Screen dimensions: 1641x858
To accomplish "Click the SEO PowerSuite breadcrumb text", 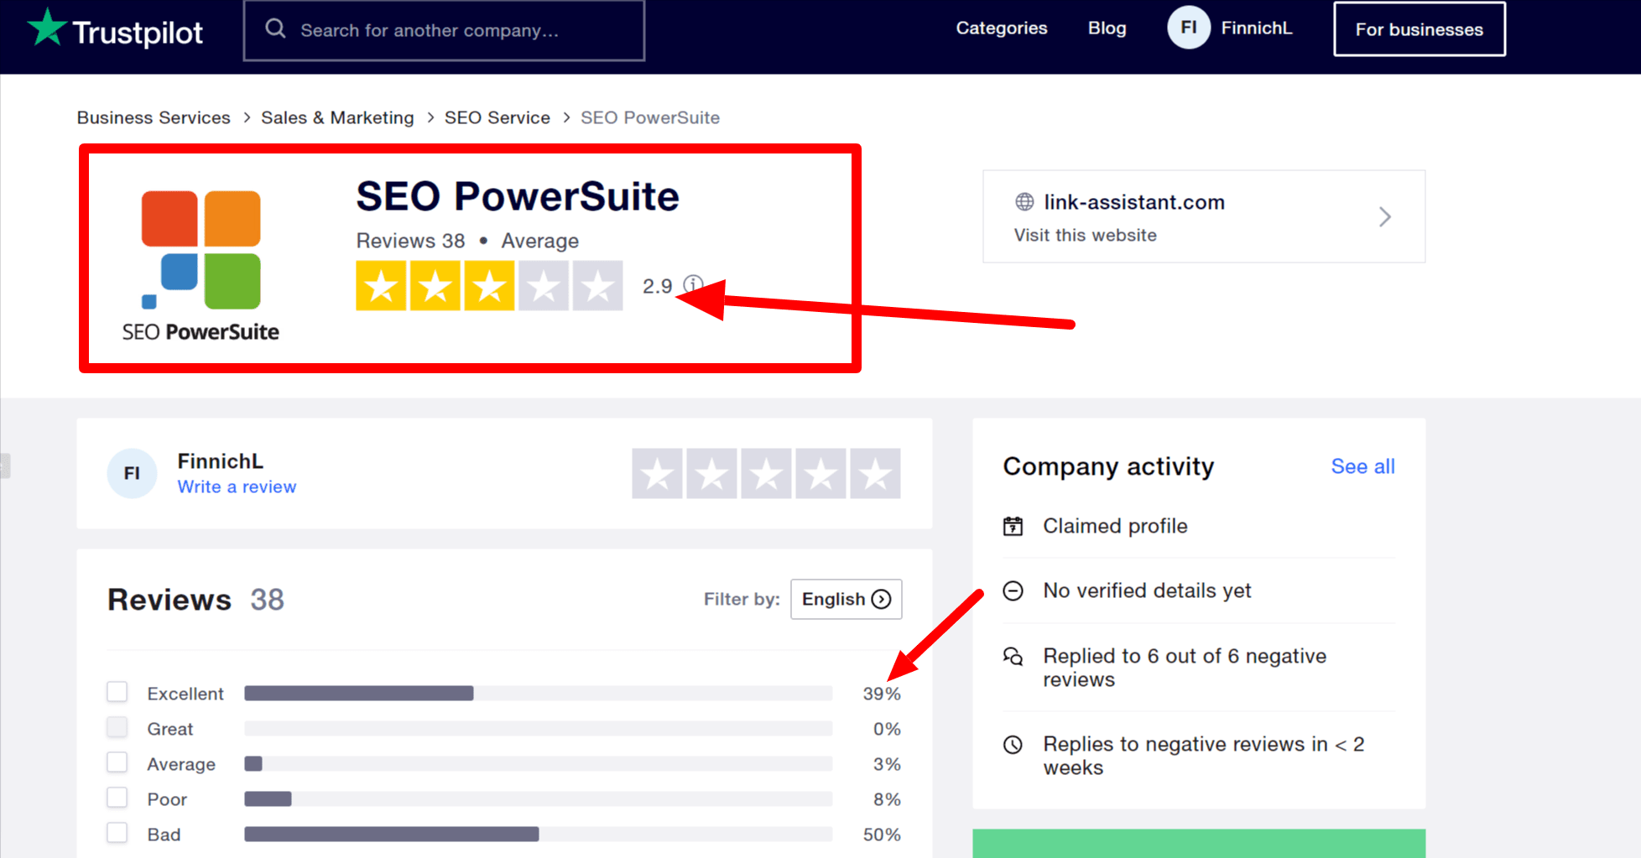I will [650, 117].
